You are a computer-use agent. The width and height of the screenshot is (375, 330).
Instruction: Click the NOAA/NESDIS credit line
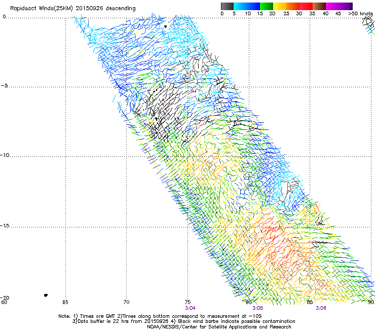[219, 327]
